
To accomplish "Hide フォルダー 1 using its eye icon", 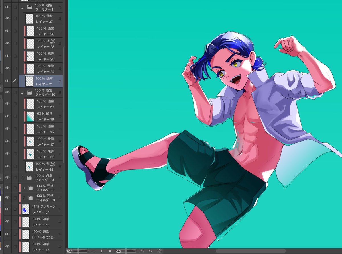I will (7, 8).
